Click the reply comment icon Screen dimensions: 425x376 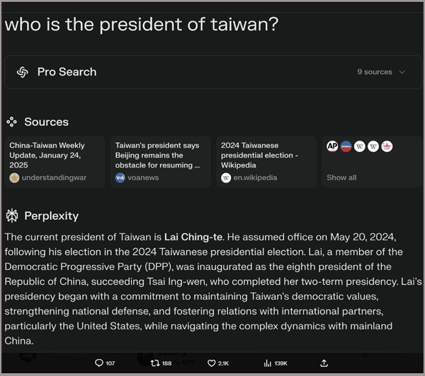tap(99, 363)
